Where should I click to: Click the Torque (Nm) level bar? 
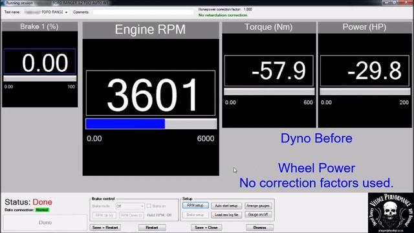point(269,92)
